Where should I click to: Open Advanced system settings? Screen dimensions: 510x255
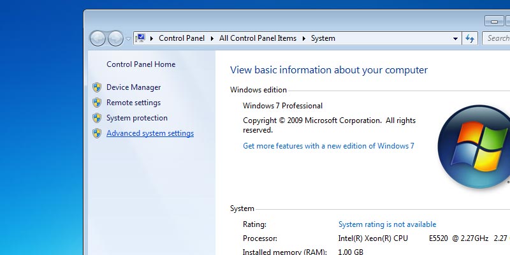click(x=150, y=133)
